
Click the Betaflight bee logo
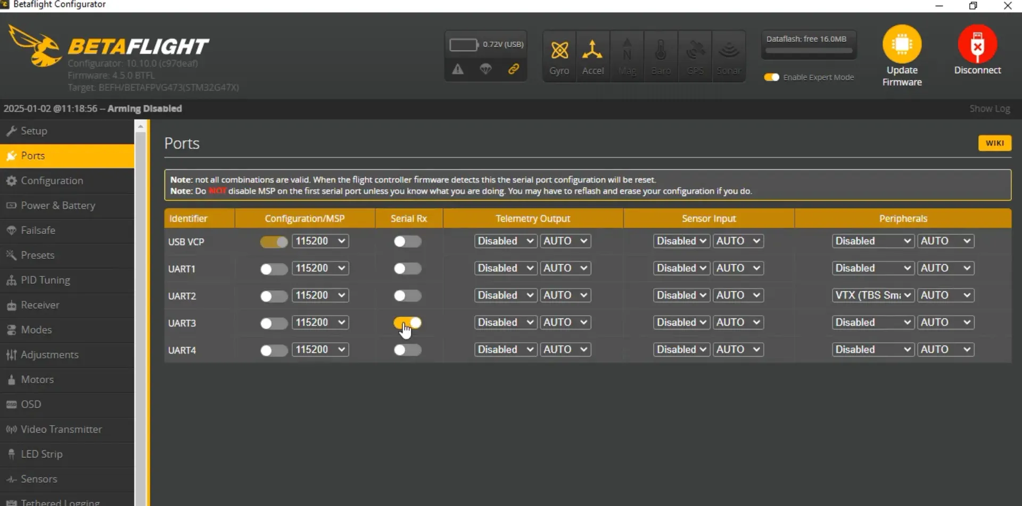pos(35,46)
